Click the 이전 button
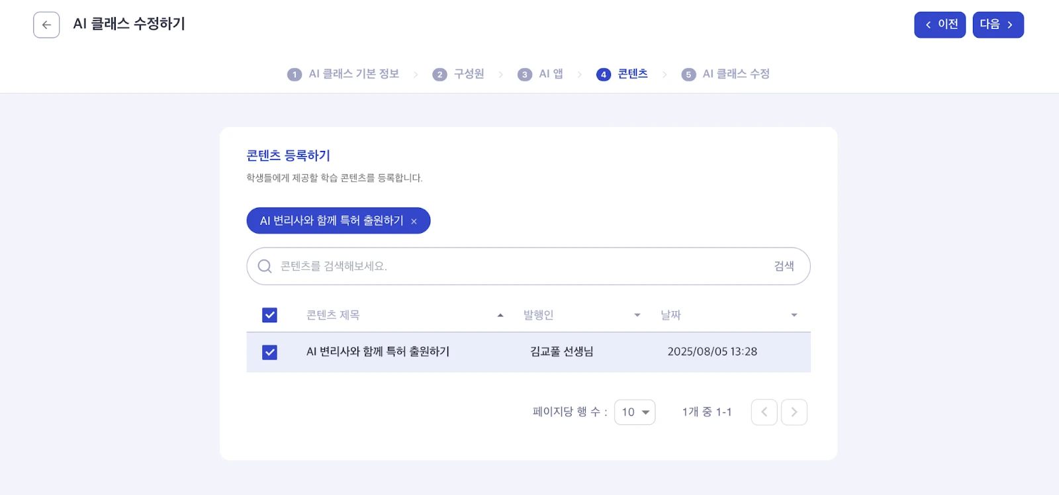 [x=940, y=25]
